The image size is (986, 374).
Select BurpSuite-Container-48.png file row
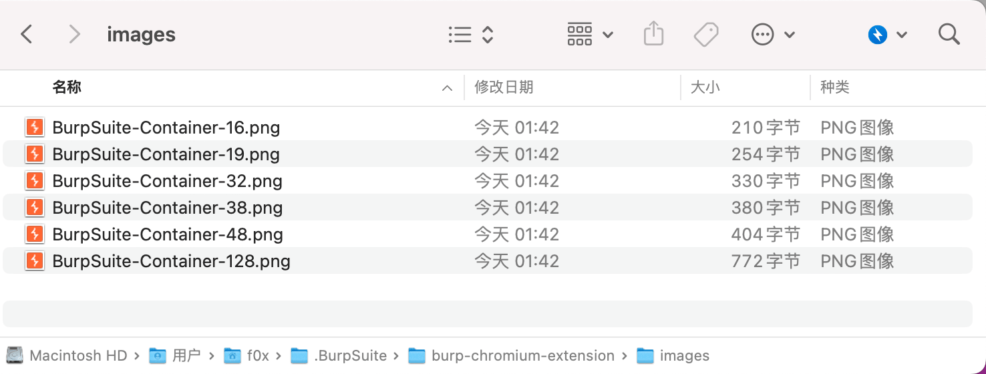[168, 234]
